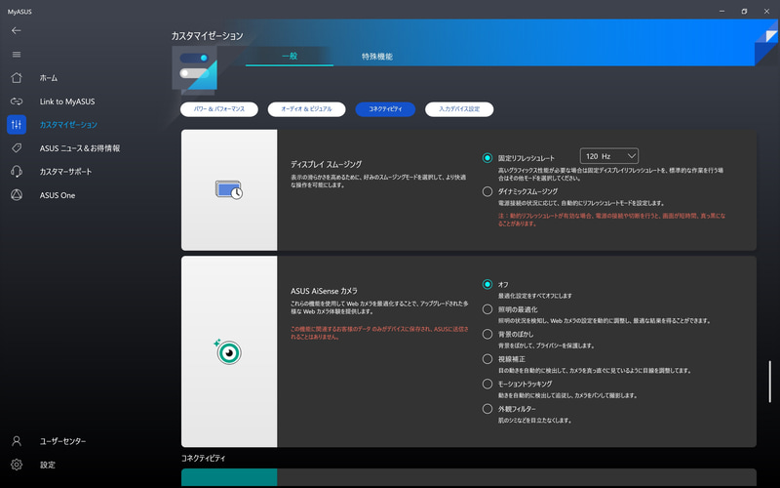
Task: Click the ASUS news tag icon
Action: (17, 148)
